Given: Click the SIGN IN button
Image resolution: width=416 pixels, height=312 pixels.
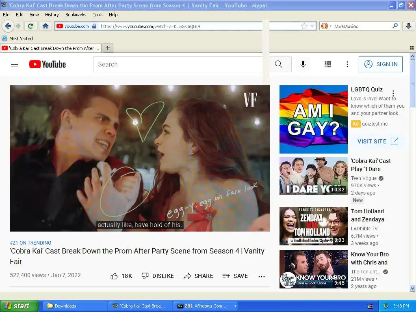Looking at the screenshot, I should pos(380,64).
